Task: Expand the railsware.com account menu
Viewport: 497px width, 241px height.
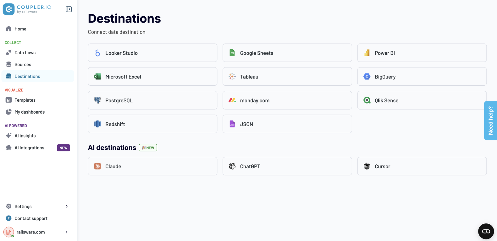Action: (x=67, y=232)
